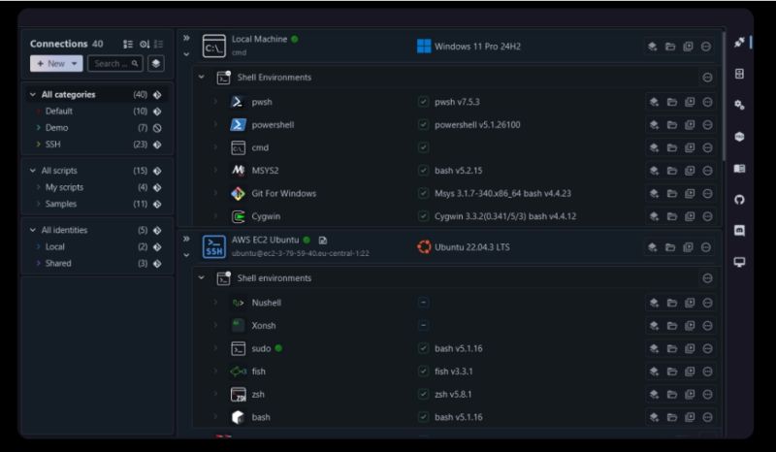Toggle checkbox beside powershell v5.1.26100
The height and width of the screenshot is (452, 776).
[423, 125]
